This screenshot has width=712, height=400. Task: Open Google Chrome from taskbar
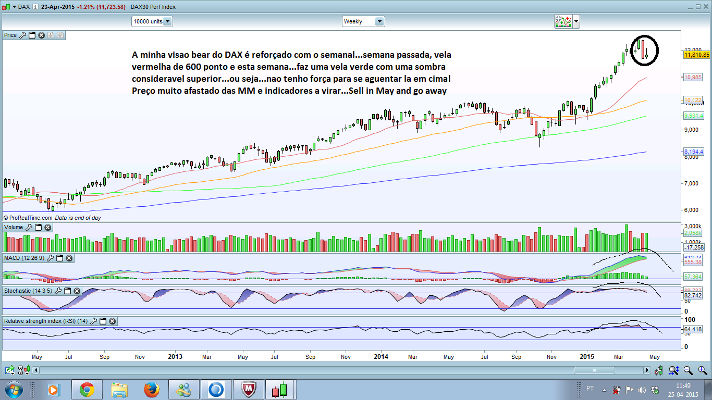87,390
